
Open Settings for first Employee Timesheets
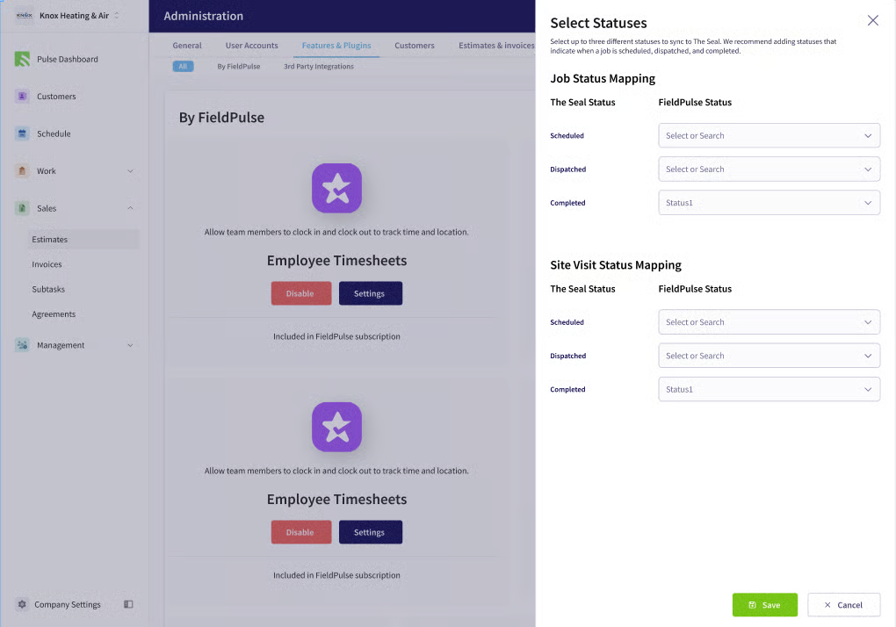click(x=371, y=293)
